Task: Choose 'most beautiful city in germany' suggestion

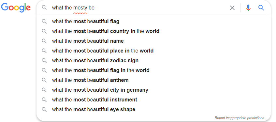Action: [153, 90]
